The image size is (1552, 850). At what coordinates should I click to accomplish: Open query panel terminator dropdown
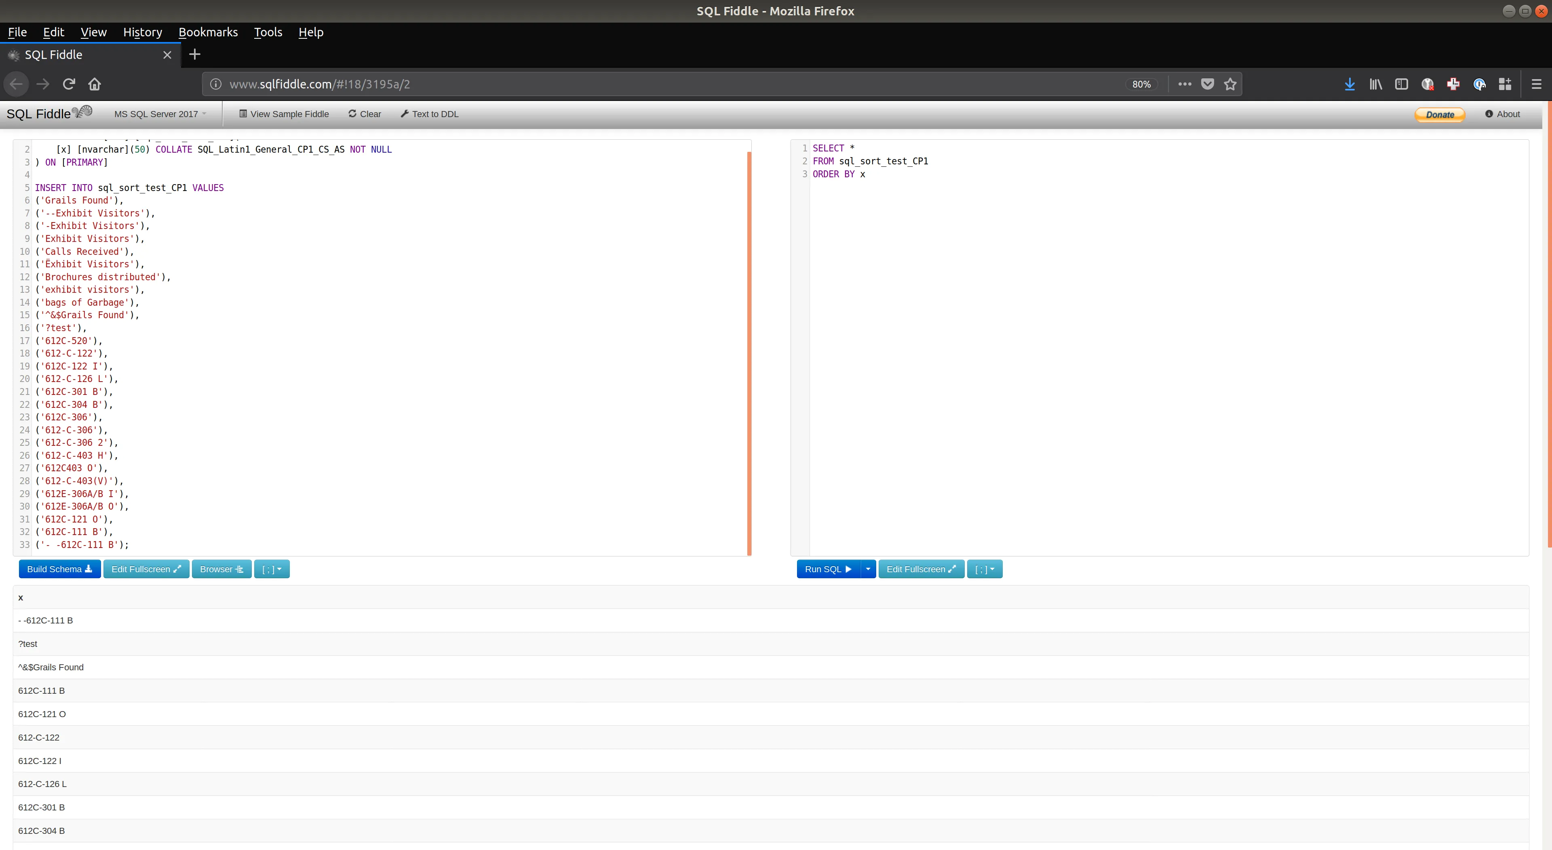tap(985, 569)
